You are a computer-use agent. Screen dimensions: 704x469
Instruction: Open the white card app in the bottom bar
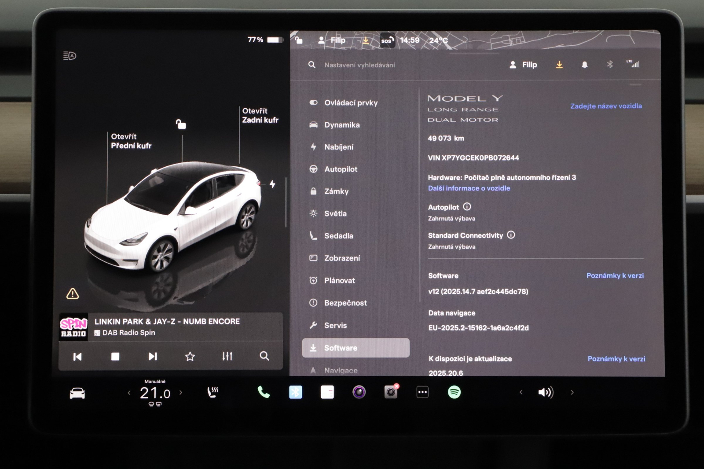(327, 392)
